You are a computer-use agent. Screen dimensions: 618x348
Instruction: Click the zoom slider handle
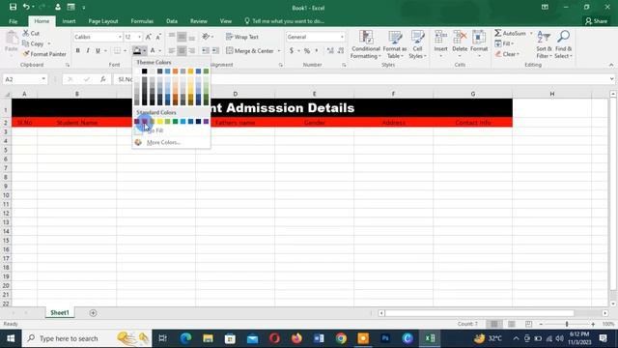pos(567,324)
